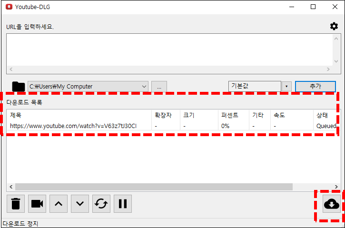Click the 다운로드 목록 label
The width and height of the screenshot is (345, 228).
click(x=24, y=102)
